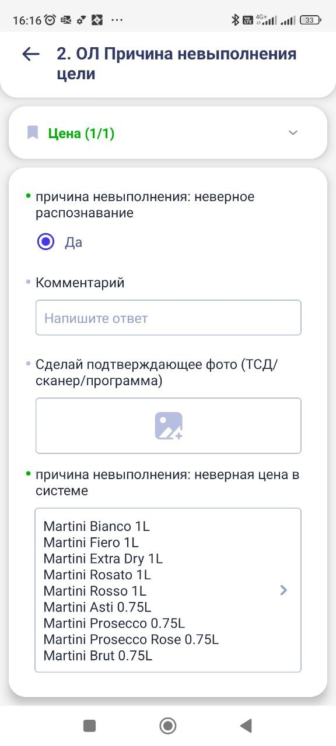Tap the Android back triangle button
336x746 pixels.
246,726
